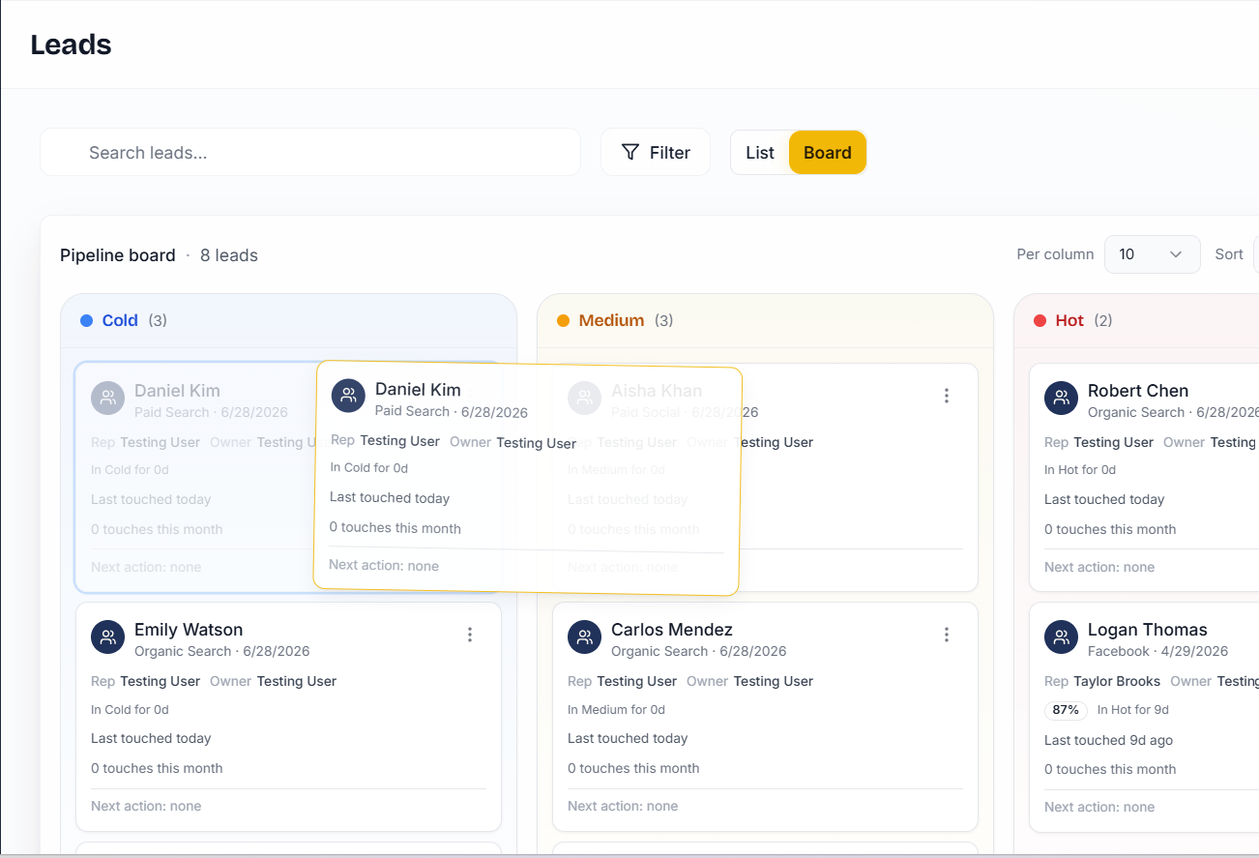Screen dimensions: 1259x858
Task: Click the '8 leads' count text
Action: pos(229,255)
